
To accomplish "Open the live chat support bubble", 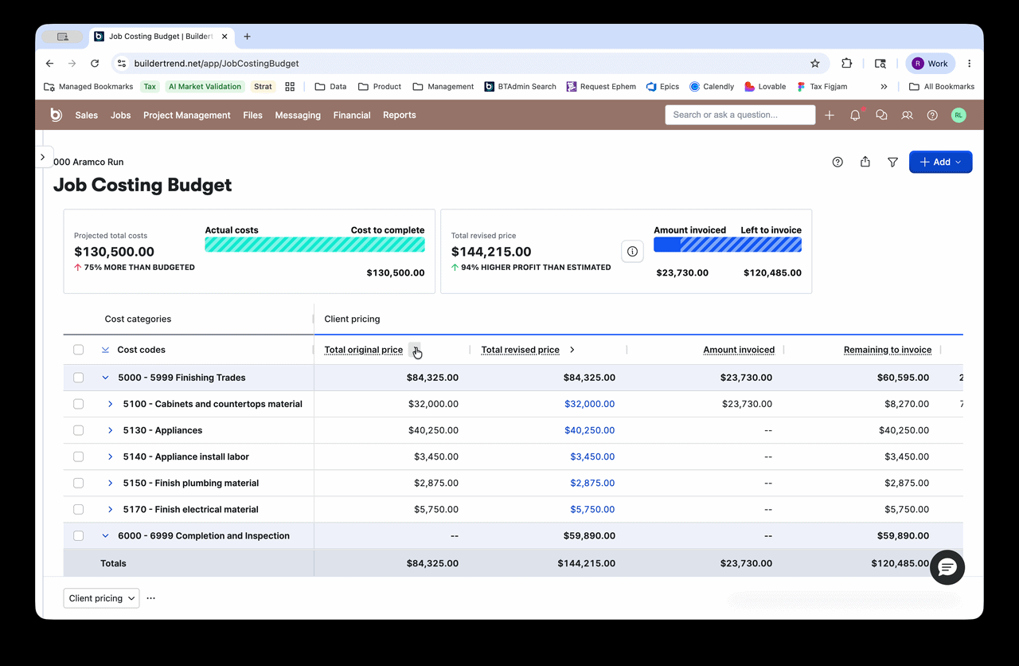I will [947, 567].
